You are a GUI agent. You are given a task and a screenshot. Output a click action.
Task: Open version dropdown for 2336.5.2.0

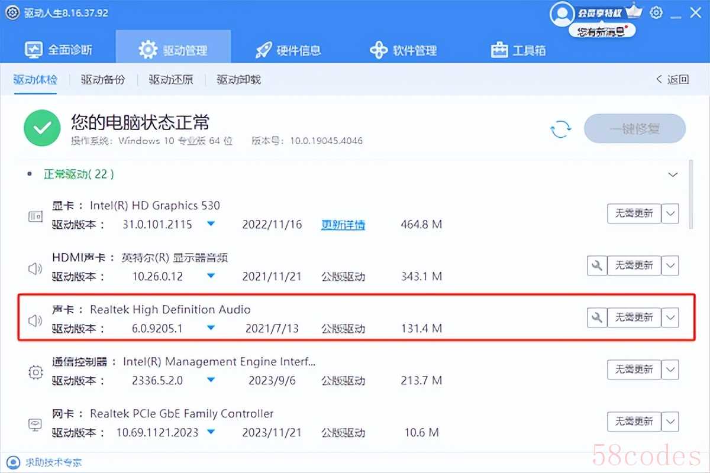(211, 380)
